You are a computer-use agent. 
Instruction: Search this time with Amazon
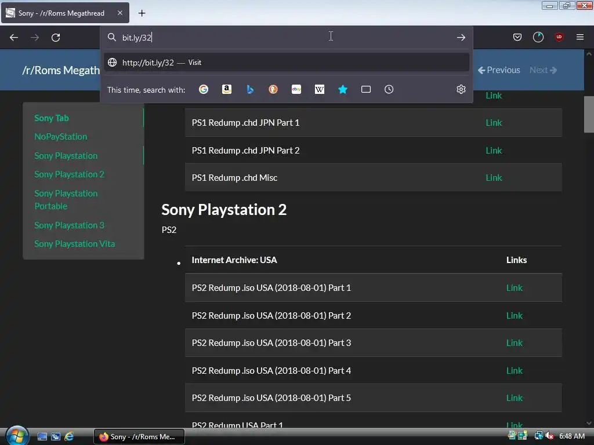click(227, 89)
